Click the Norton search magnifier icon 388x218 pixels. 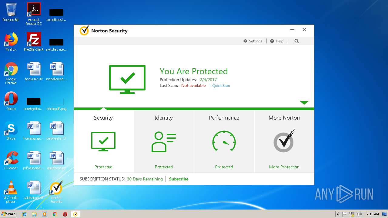point(296,41)
